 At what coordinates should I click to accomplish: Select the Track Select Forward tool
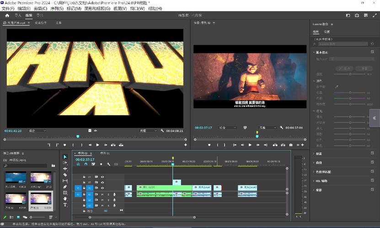[65, 163]
